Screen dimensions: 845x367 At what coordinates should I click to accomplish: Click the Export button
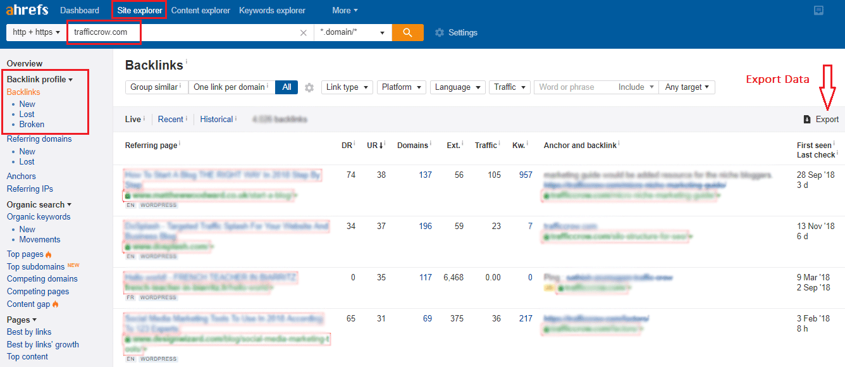point(821,119)
